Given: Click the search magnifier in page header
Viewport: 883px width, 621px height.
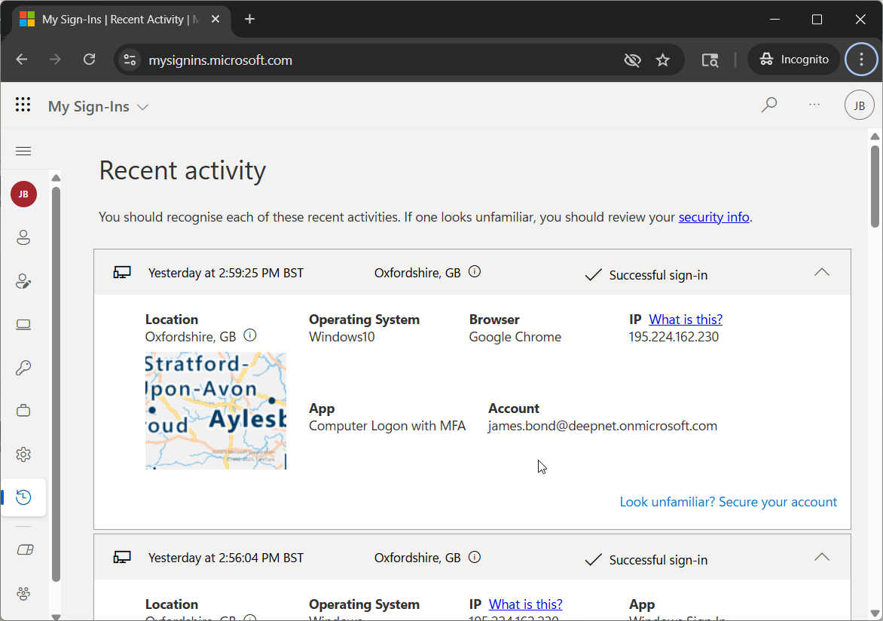Looking at the screenshot, I should (768, 106).
